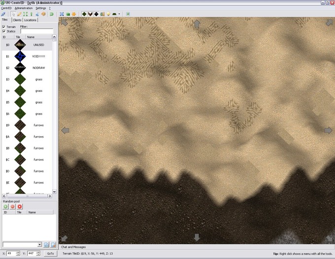Toggle the Statics checkbox
335x259 pixels.
pos(4,31)
